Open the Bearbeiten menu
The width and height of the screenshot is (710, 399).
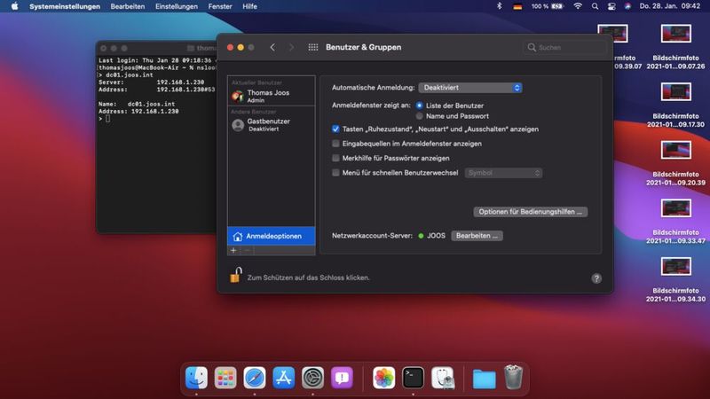click(128, 6)
